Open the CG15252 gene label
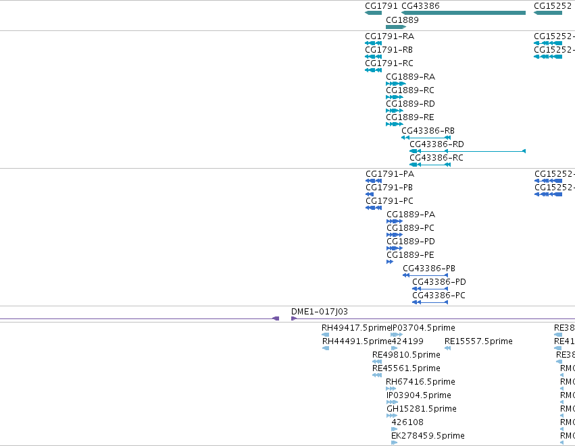This screenshot has height=446, width=575. (x=553, y=6)
